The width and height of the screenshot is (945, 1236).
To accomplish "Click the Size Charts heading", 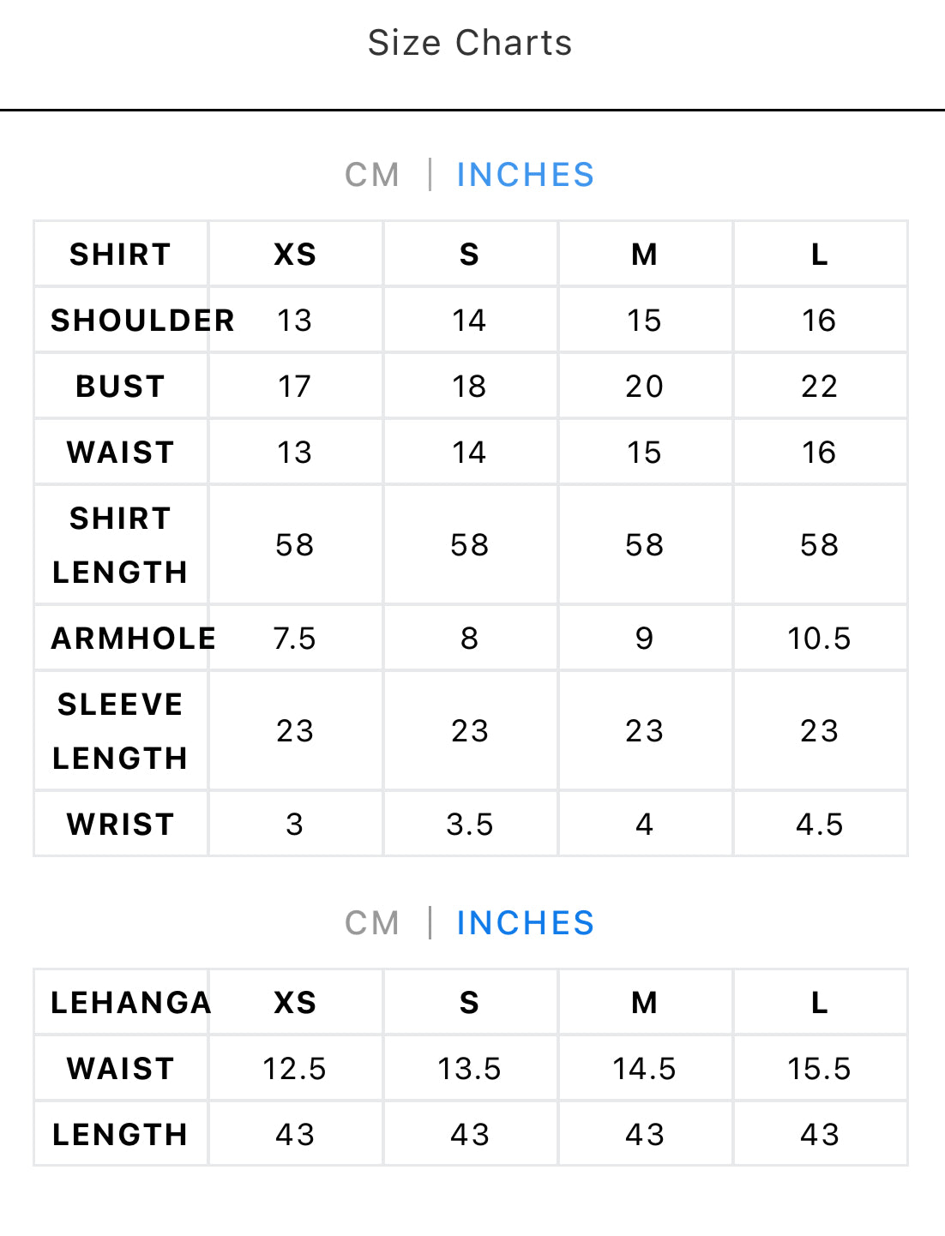I will coord(470,43).
